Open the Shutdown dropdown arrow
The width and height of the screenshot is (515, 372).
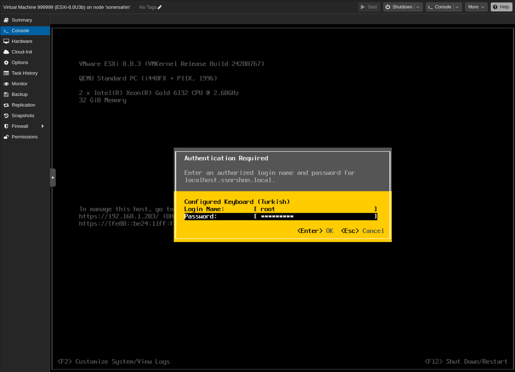coord(418,7)
